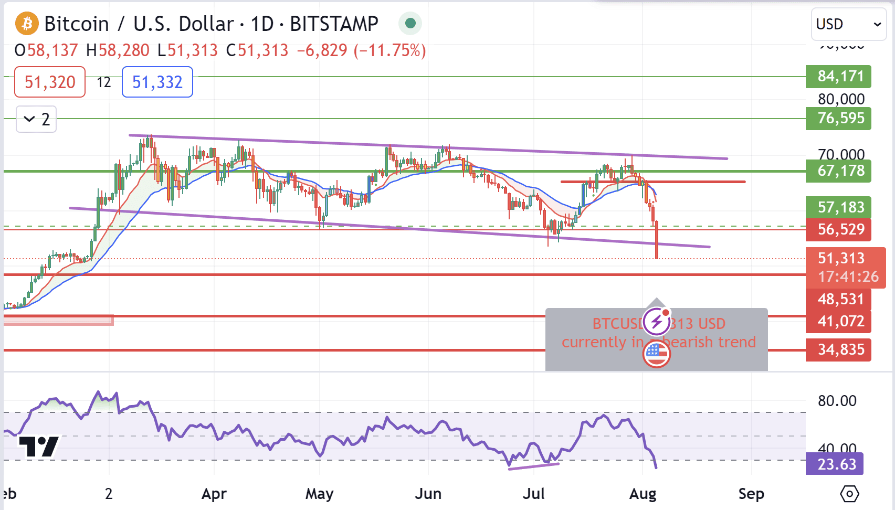The image size is (895, 510).
Task: Click the spread value 12
Action: pos(103,82)
